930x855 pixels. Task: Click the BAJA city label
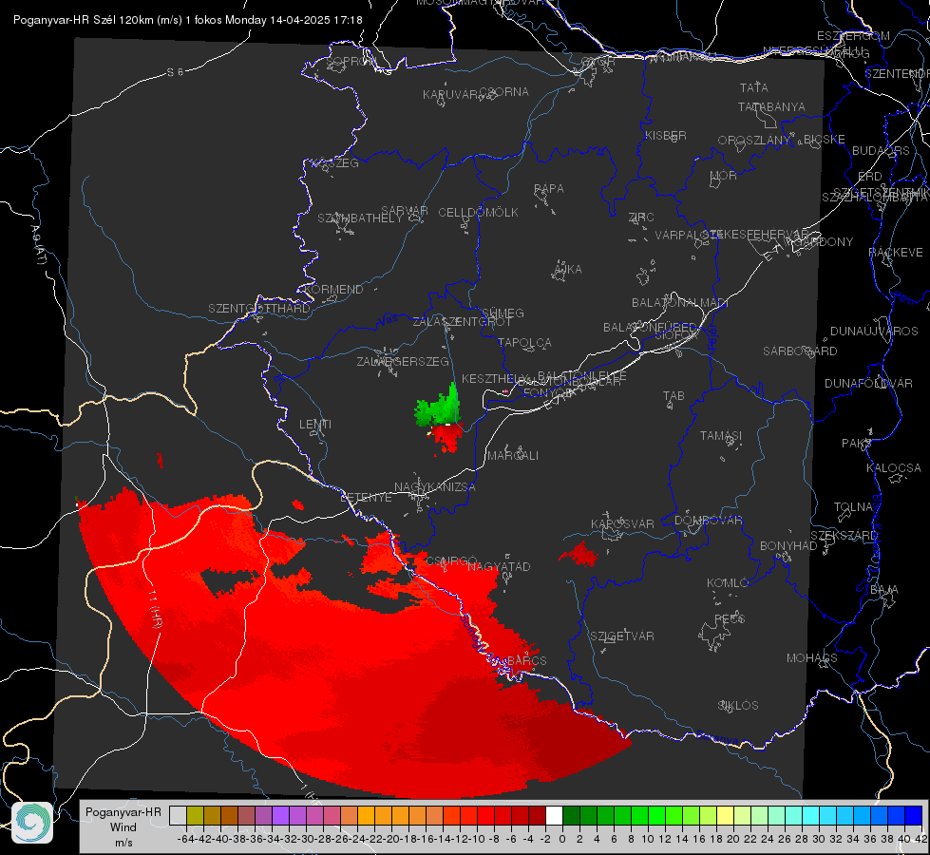[884, 590]
